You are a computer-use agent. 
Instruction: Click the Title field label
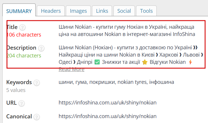[x=12, y=27]
